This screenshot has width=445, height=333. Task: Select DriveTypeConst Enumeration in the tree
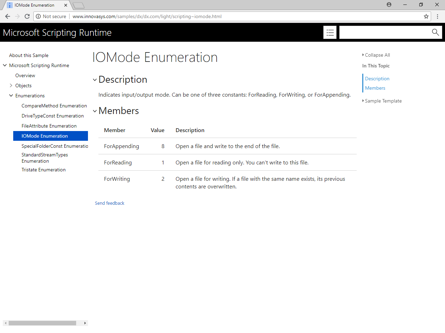(52, 116)
